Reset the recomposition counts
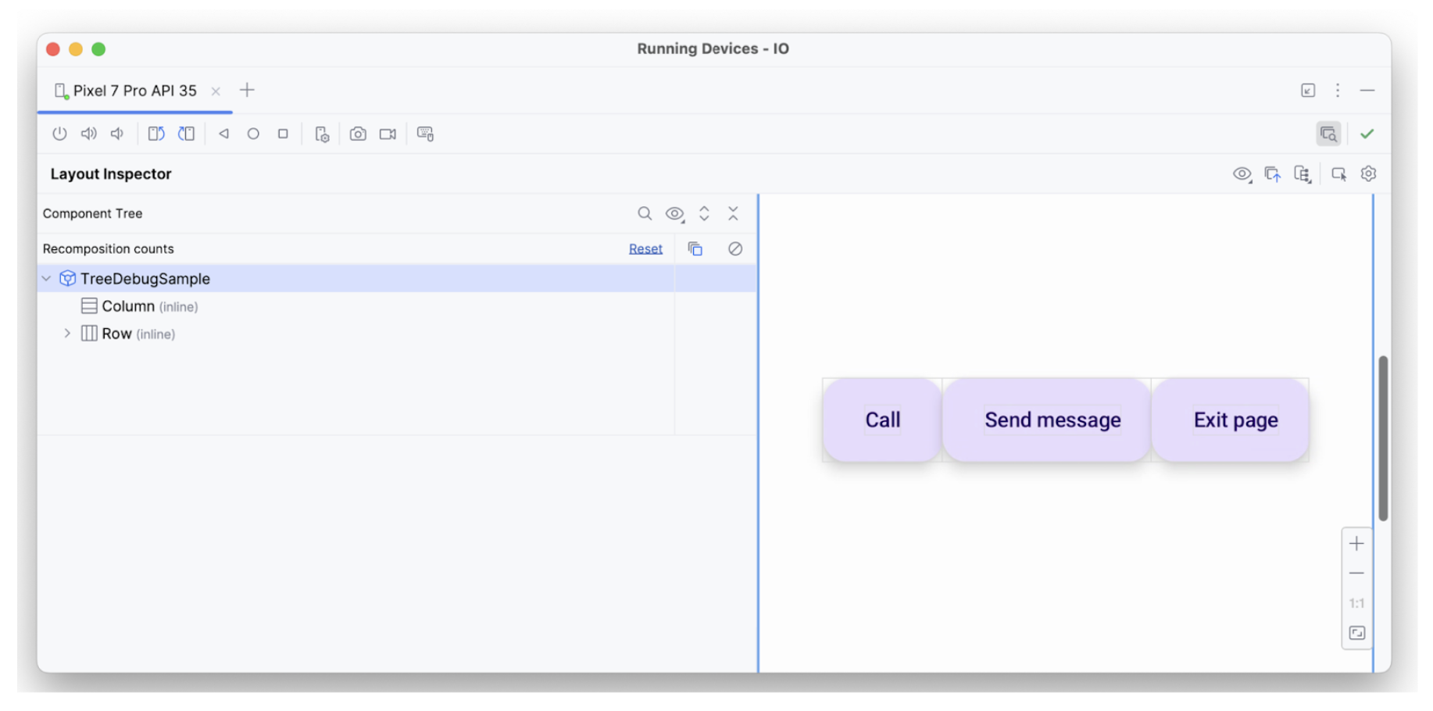 [645, 248]
